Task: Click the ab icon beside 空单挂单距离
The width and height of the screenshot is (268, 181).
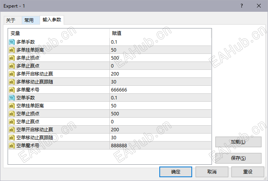Action: [12, 106]
